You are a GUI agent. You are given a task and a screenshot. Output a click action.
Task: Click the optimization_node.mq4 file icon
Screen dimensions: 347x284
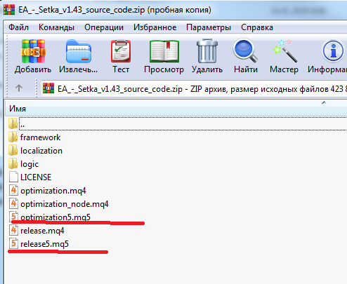click(x=13, y=203)
